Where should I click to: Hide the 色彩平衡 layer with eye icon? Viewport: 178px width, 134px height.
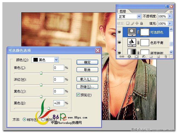point(119,43)
